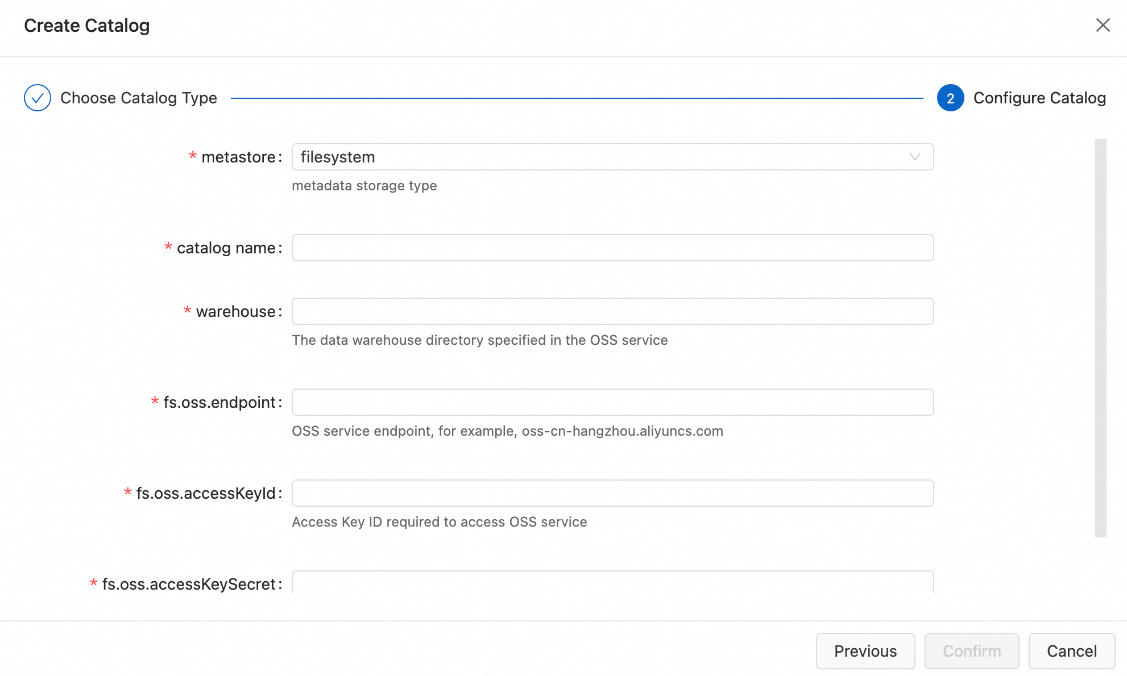Click into the catalog name field
1127x676 pixels.
coord(612,248)
